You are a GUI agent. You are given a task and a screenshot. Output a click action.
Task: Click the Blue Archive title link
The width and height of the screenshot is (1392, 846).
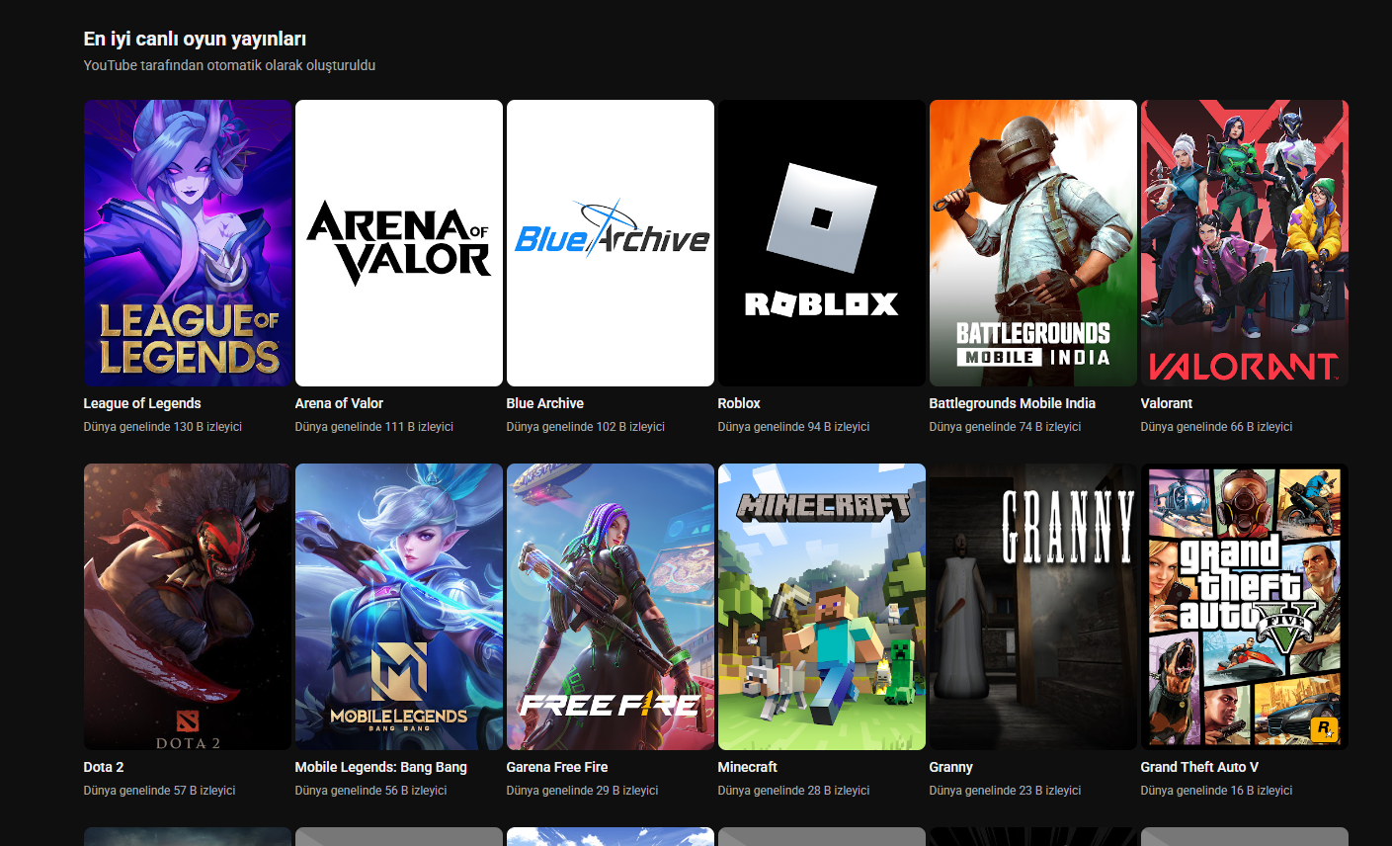click(545, 403)
